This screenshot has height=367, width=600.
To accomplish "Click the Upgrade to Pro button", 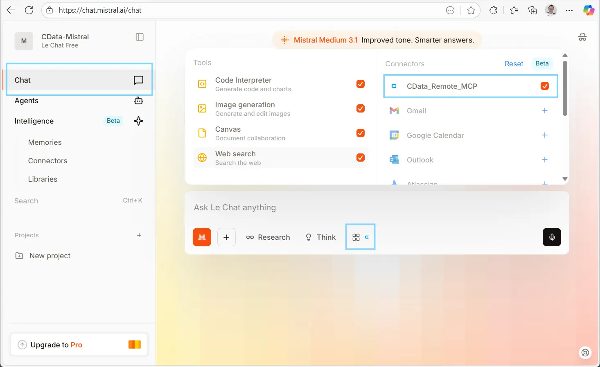I will tap(79, 345).
